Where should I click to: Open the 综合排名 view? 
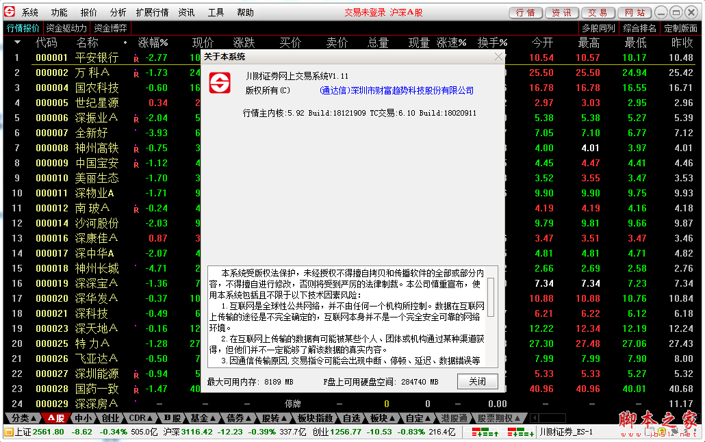click(x=639, y=28)
